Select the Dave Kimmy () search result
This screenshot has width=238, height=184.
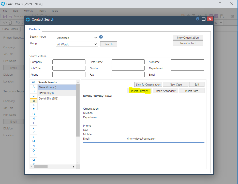coord(57,87)
